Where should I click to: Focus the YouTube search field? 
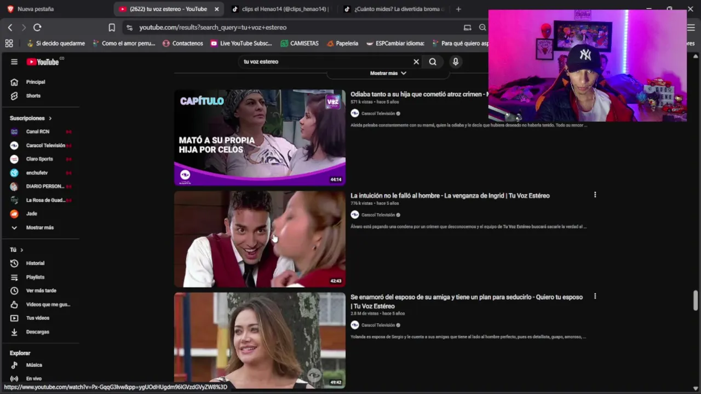click(x=326, y=62)
